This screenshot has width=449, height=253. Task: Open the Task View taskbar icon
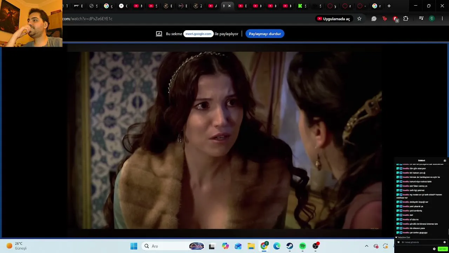(x=212, y=246)
